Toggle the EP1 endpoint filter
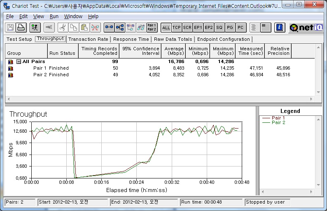This screenshot has width=327, height=211. click(x=198, y=28)
